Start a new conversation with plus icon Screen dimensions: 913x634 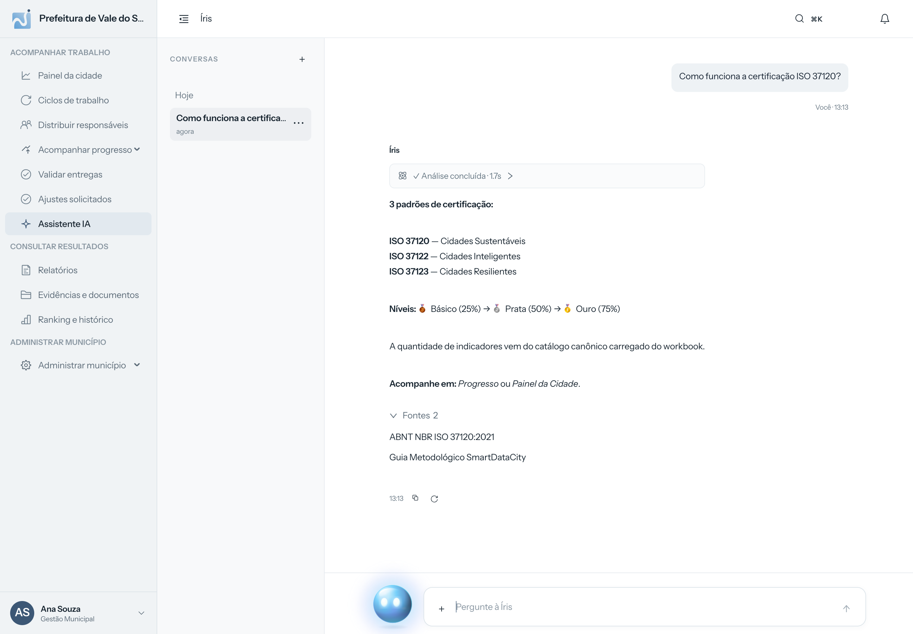[302, 59]
